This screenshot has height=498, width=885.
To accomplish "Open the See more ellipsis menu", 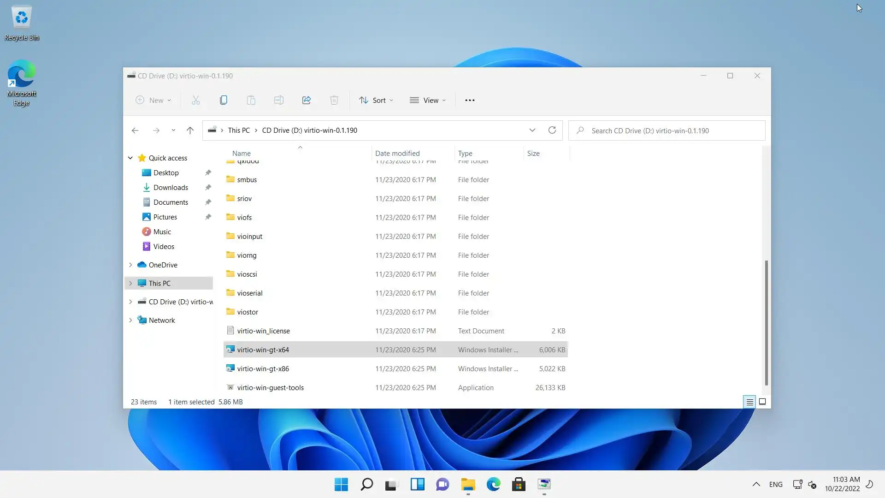I will point(470,100).
